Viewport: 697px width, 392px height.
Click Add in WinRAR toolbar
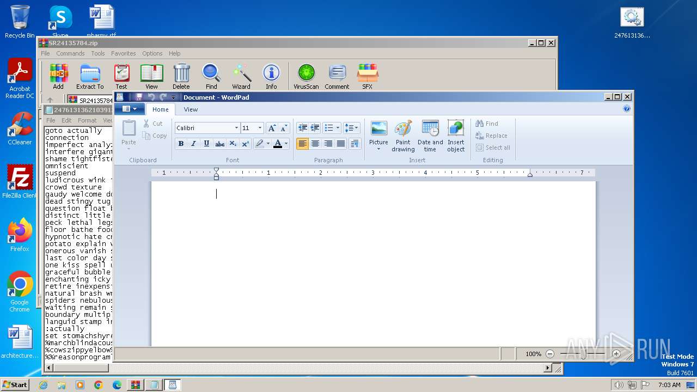click(x=58, y=76)
